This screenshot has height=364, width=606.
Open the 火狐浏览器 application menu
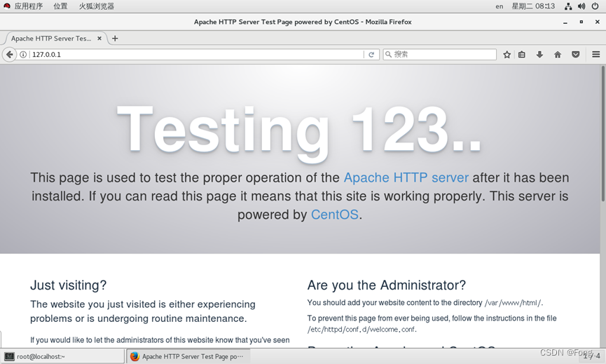(96, 6)
